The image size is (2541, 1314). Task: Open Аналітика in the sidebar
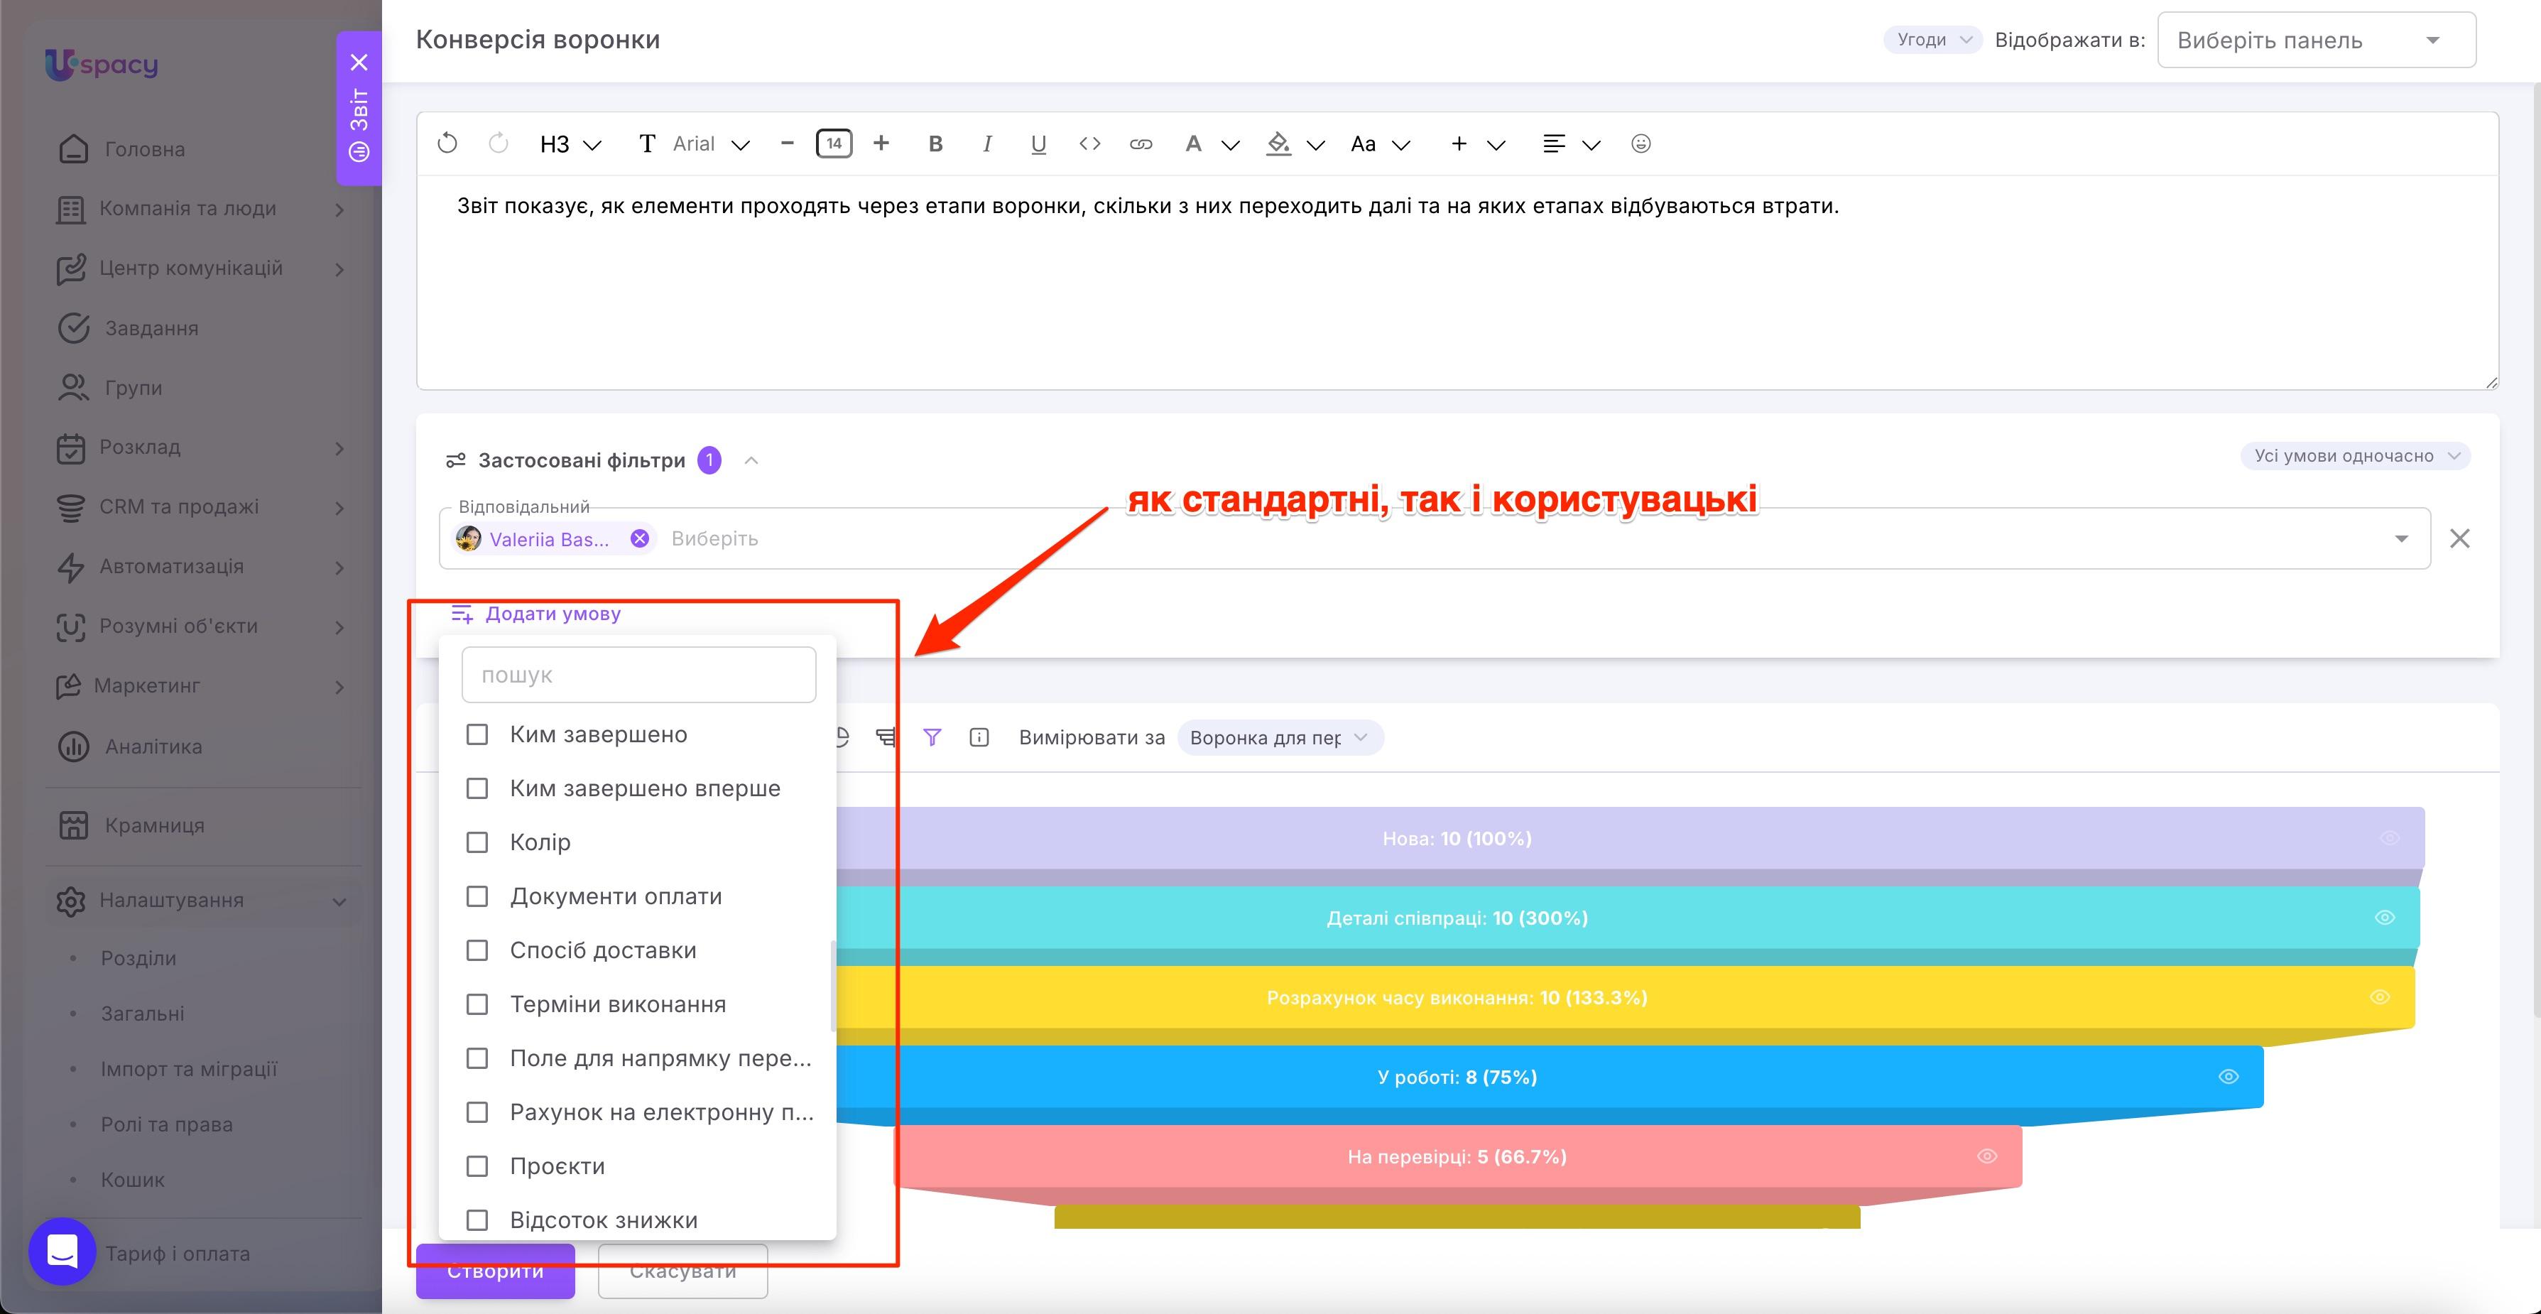(x=153, y=746)
